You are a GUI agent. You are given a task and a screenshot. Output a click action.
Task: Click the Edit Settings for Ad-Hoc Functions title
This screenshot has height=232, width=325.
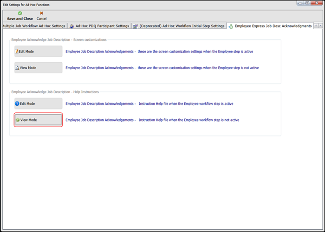26,4
